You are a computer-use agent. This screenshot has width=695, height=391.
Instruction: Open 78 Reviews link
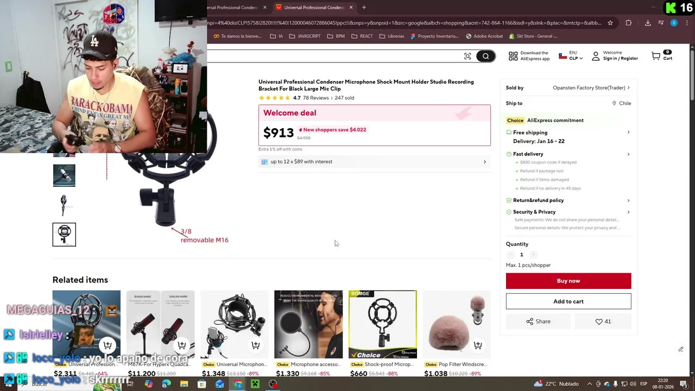[x=316, y=98]
